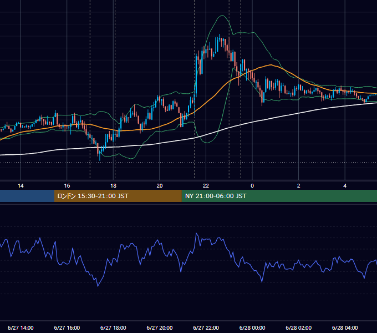Click the 20 hour axis label
377x333 pixels.
pos(160,186)
